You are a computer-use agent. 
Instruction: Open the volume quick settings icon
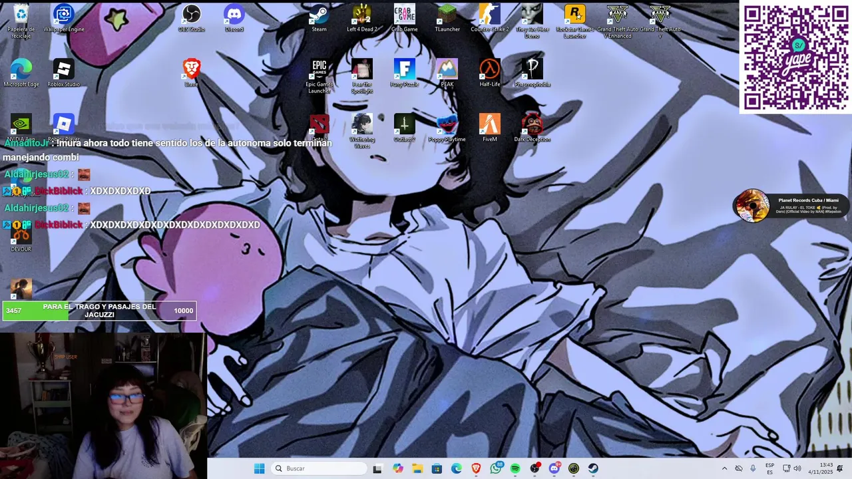coord(797,468)
